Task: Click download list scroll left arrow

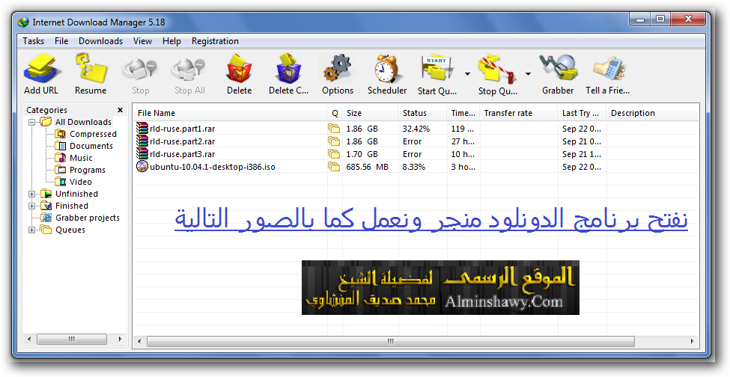Action: (139, 341)
